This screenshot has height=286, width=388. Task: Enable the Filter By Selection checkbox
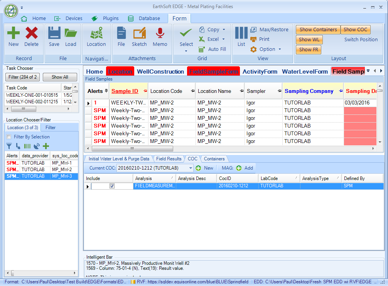pyautogui.click(x=9, y=137)
